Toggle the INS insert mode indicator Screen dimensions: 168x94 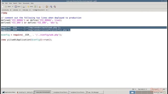[164, 89]
